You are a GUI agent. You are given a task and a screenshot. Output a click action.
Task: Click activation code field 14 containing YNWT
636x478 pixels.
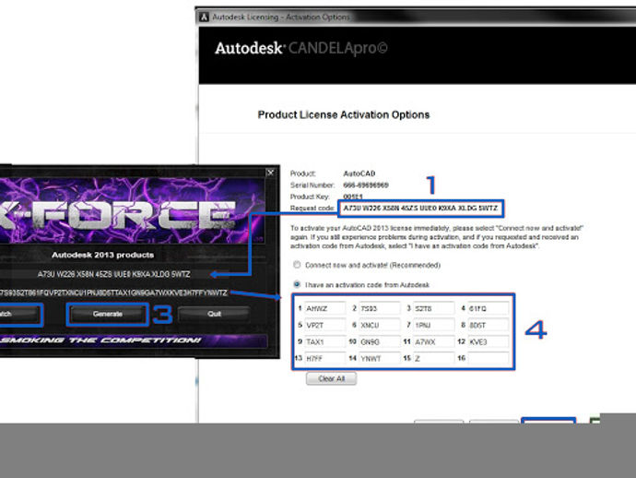click(379, 359)
